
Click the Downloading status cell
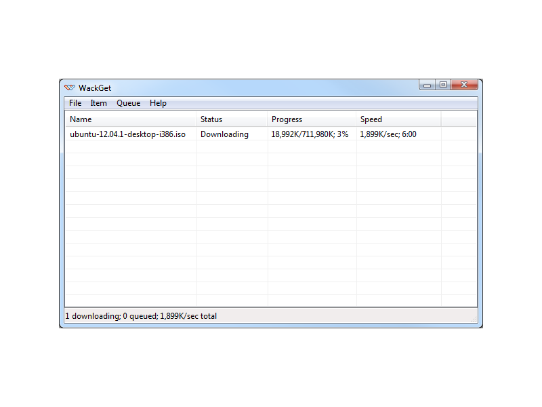tap(224, 134)
